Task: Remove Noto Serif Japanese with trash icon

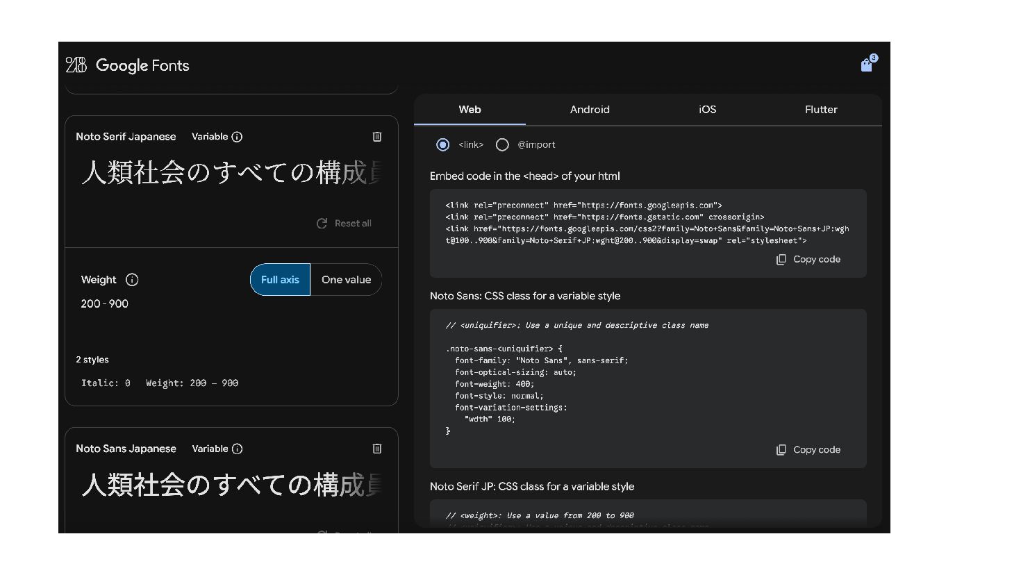Action: click(377, 137)
